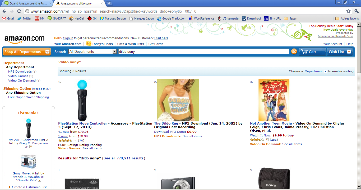Image resolution: width=361 pixels, height=190 pixels.
Task: Expand PlayStation Move rating dropdown arrow
Action: point(75,140)
